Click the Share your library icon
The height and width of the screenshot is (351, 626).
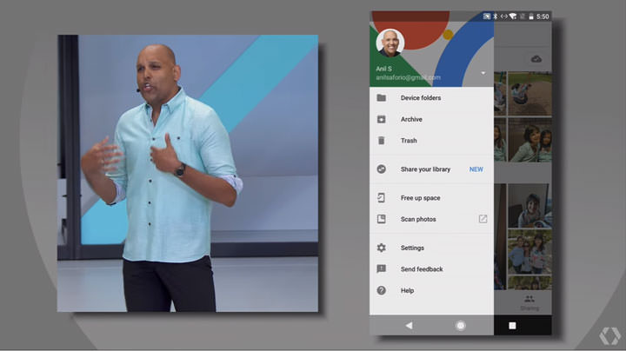click(382, 169)
